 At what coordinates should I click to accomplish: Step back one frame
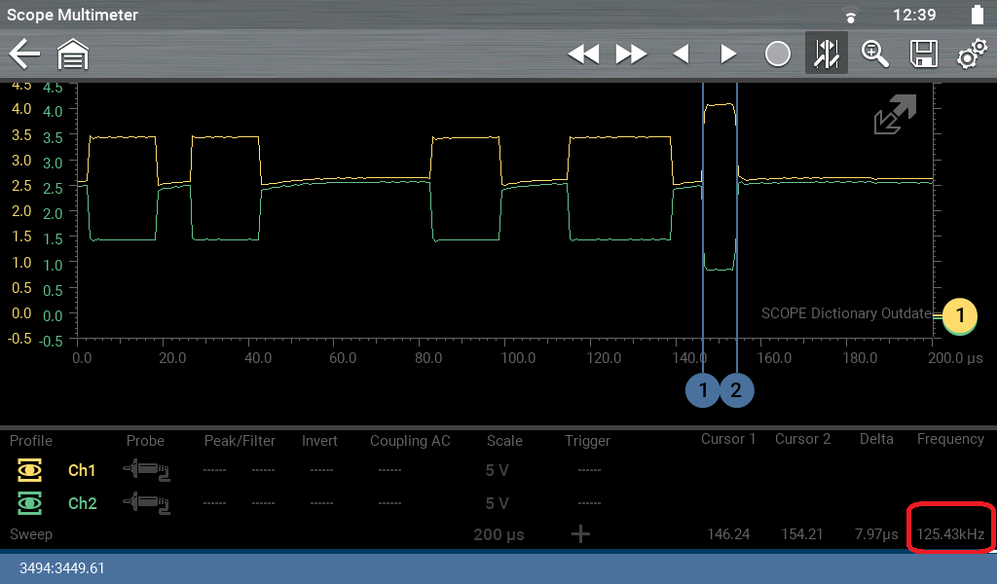(x=682, y=55)
